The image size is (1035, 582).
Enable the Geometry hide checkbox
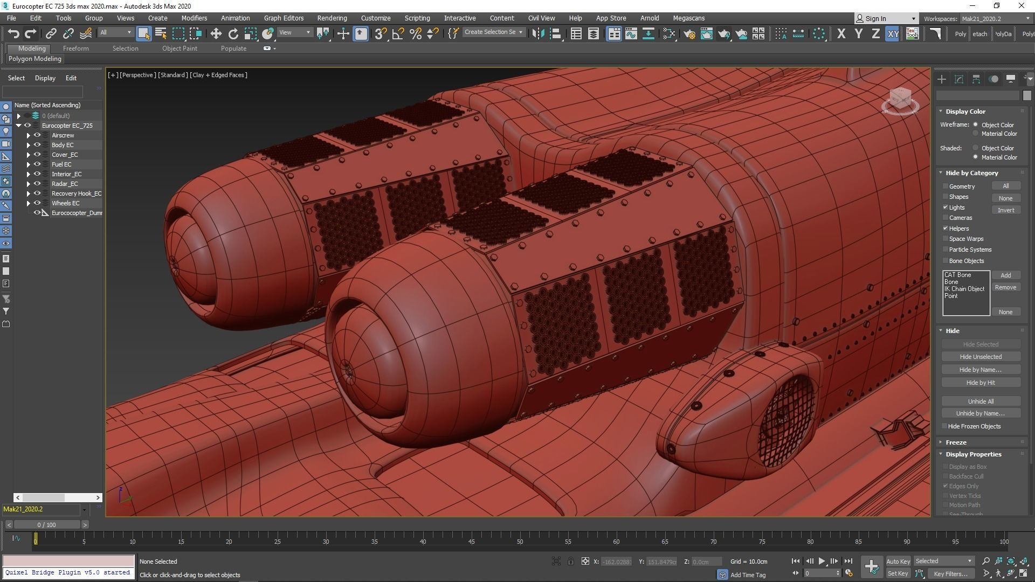[946, 186]
